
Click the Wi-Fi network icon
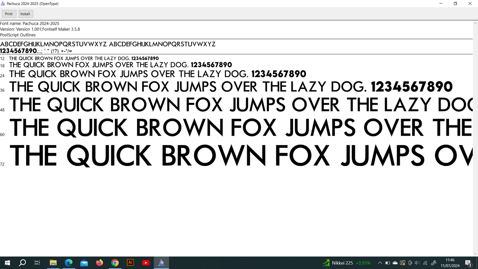click(425, 263)
